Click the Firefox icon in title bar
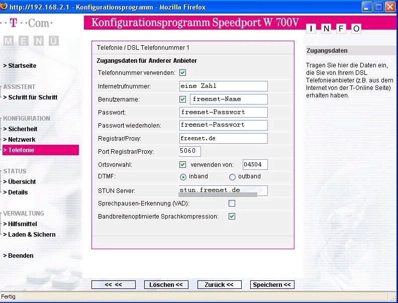The width and height of the screenshot is (398, 303). [4, 6]
